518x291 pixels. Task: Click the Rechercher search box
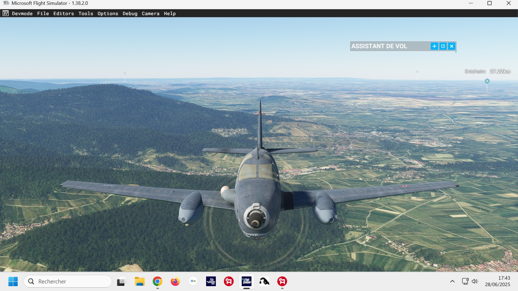click(x=68, y=282)
